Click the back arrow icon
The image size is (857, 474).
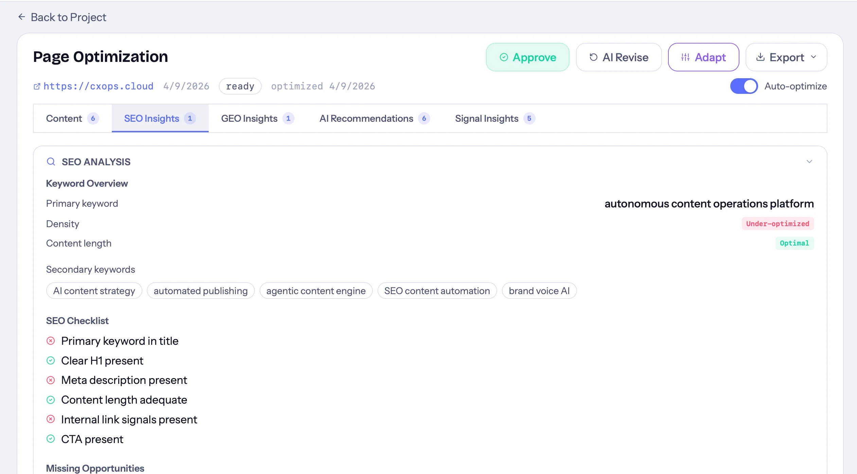click(22, 17)
